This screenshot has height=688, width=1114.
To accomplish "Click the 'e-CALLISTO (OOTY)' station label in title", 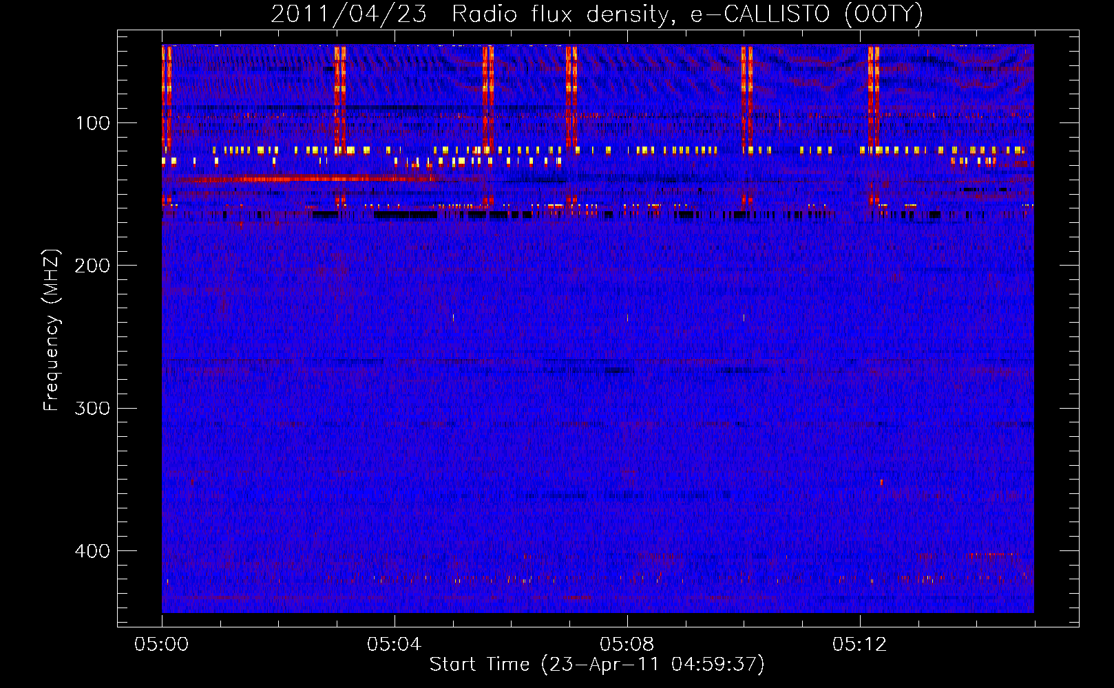I will (808, 14).
